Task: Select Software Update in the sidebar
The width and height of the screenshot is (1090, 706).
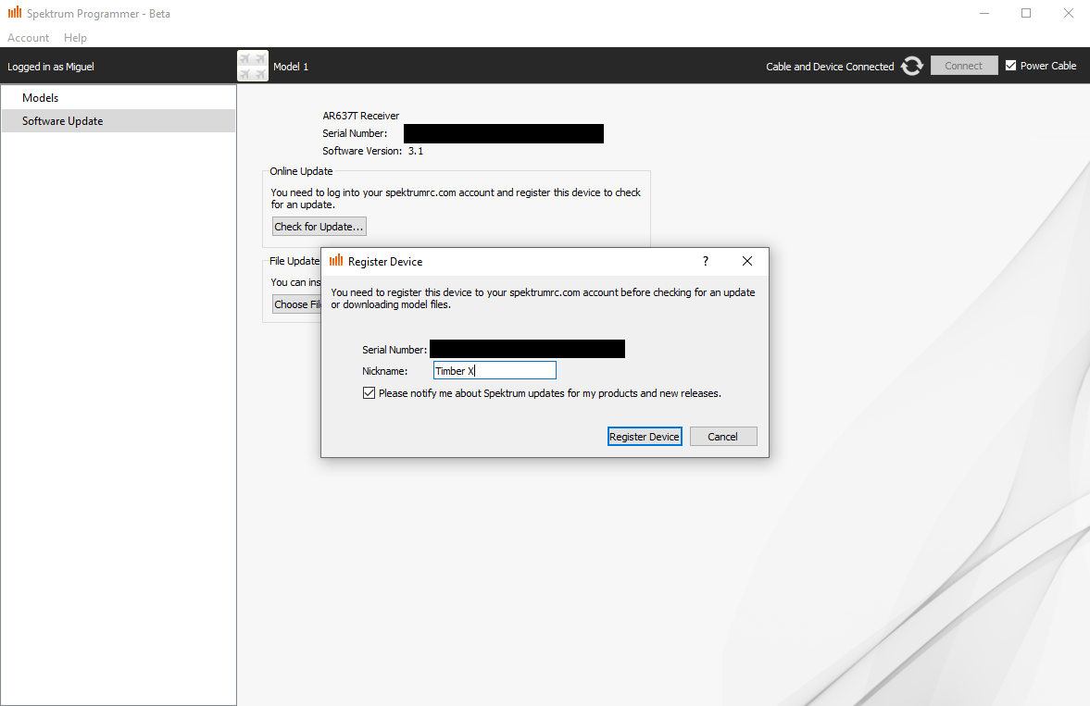Action: click(x=63, y=121)
